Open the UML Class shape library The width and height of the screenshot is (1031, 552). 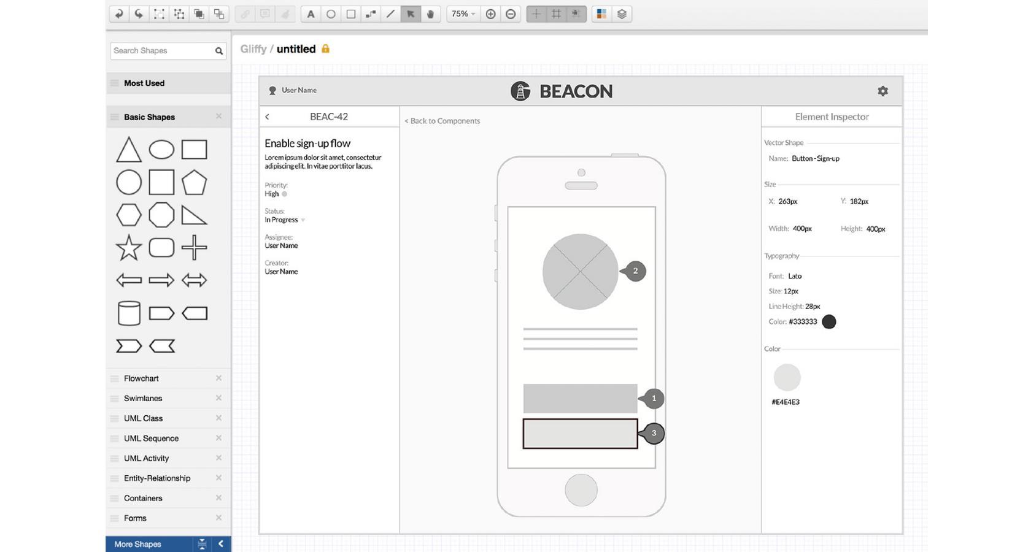coord(143,418)
